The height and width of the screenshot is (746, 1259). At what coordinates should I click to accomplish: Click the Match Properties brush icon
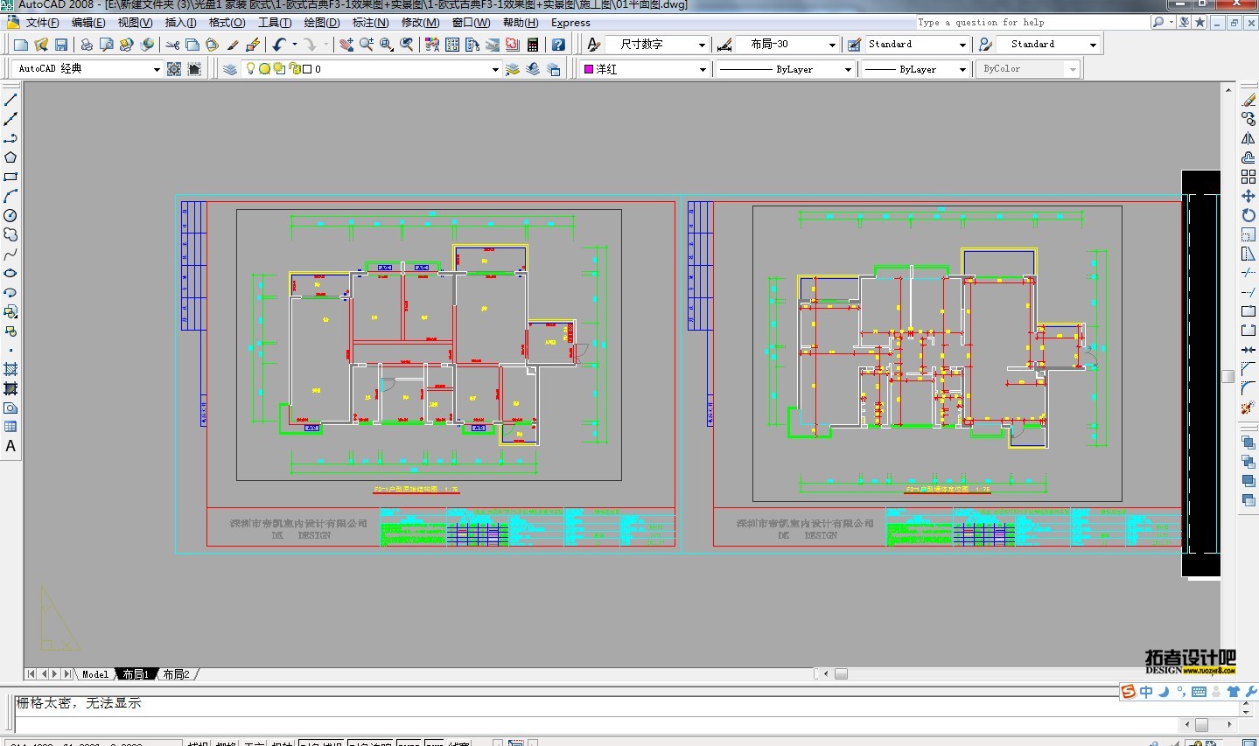tap(233, 45)
